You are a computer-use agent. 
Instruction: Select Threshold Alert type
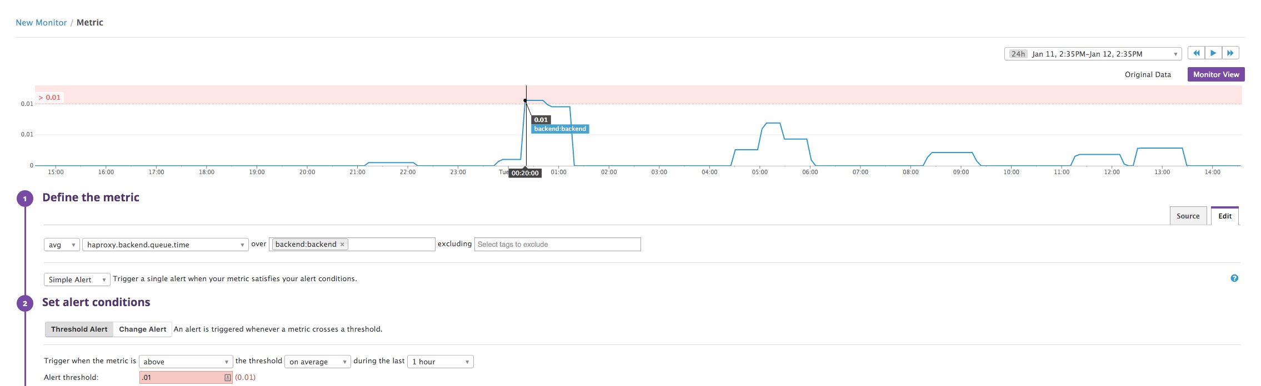coord(79,329)
